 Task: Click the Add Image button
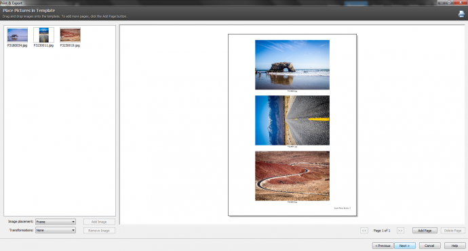(x=99, y=222)
